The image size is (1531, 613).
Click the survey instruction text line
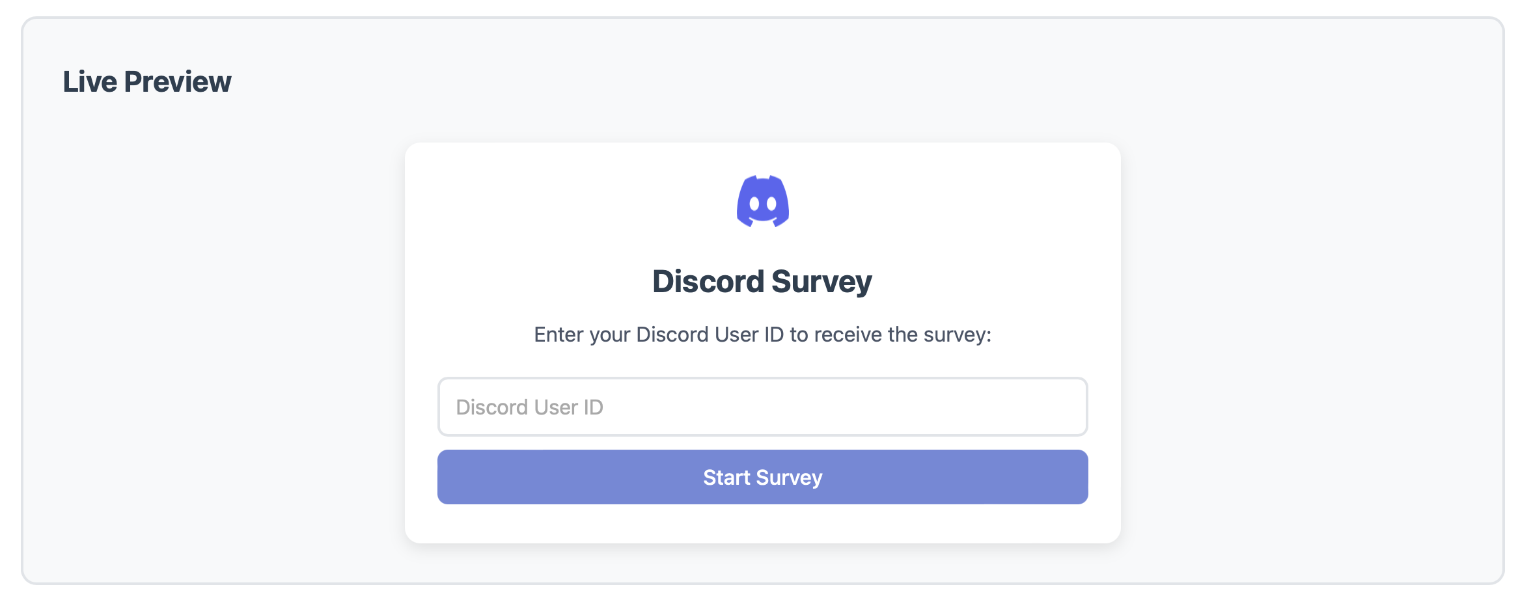pos(762,334)
